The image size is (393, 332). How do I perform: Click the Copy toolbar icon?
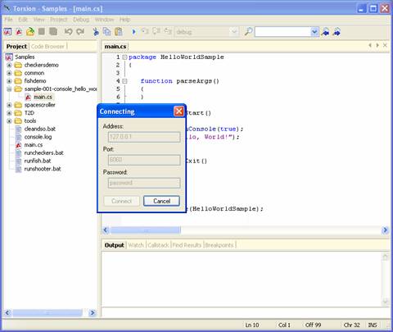[x=106, y=32]
